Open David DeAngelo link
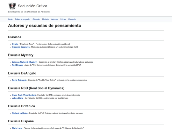The image size is (172, 129). tap(19, 80)
